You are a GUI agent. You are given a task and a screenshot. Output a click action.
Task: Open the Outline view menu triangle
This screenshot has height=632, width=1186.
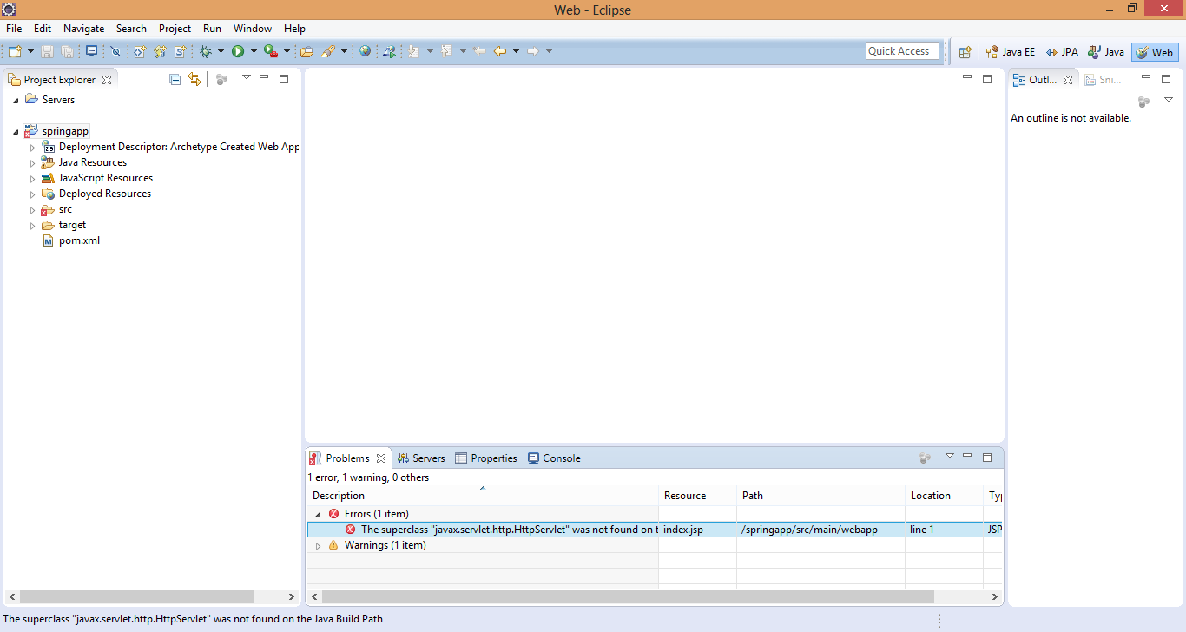pyautogui.click(x=1168, y=100)
